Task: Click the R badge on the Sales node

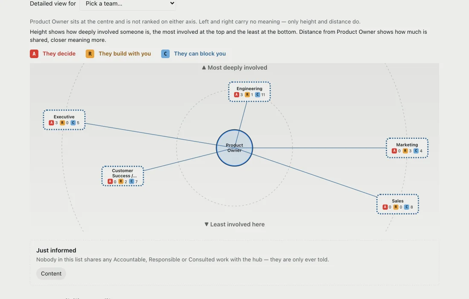Action: coord(396,207)
